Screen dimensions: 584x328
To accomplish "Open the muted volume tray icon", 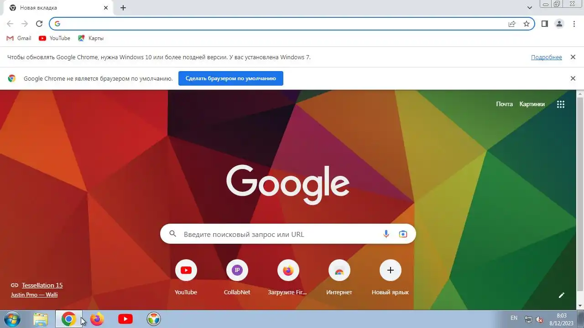I will pos(539,319).
